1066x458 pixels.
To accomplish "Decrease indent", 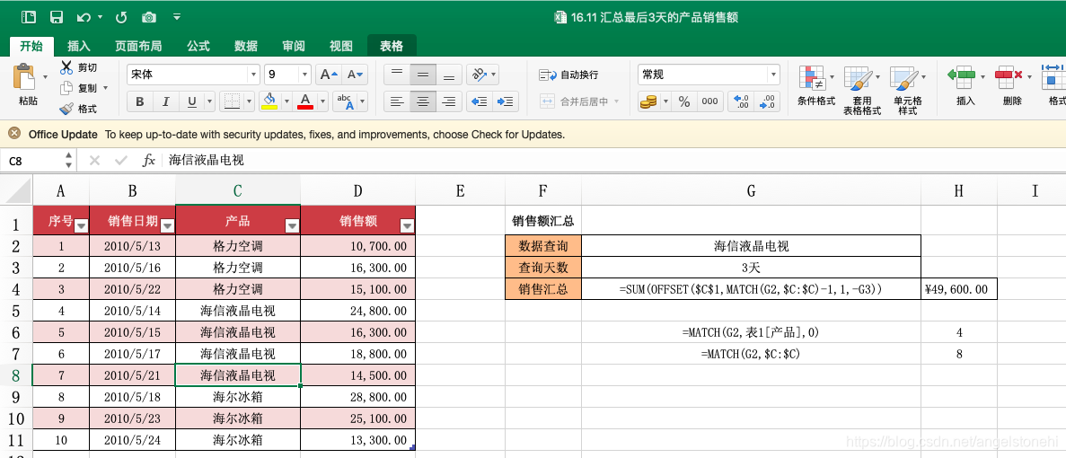I will click(480, 102).
